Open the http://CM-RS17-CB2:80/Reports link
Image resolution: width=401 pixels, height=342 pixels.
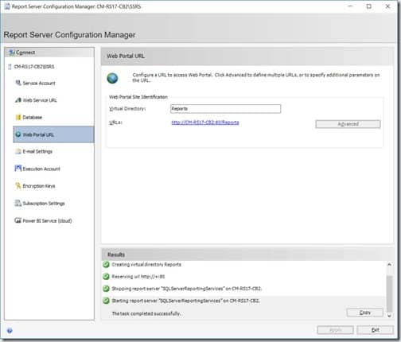pos(205,122)
